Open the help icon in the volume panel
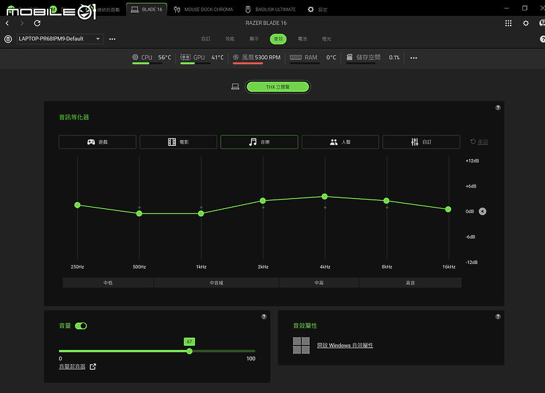The image size is (545, 393). click(x=264, y=316)
